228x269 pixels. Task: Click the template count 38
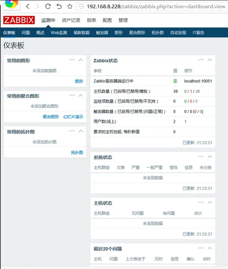[x=197, y=91]
